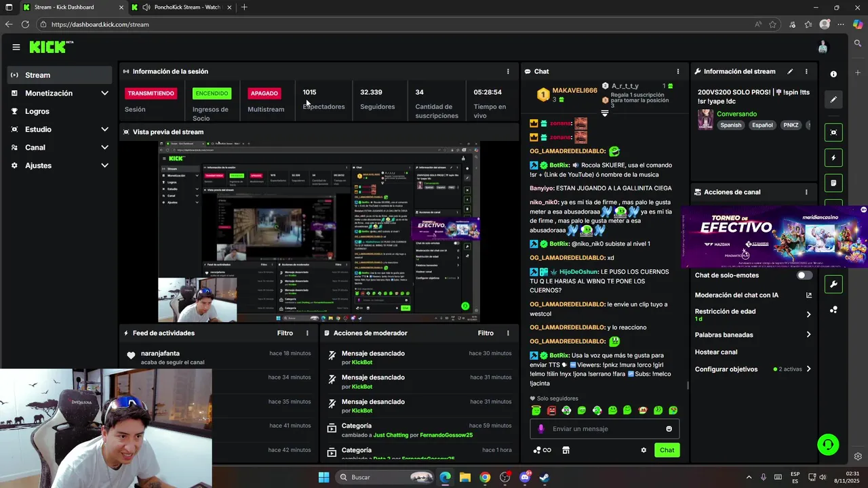868x488 pixels.
Task: Click the info icon in right toolbar
Action: [x=833, y=74]
